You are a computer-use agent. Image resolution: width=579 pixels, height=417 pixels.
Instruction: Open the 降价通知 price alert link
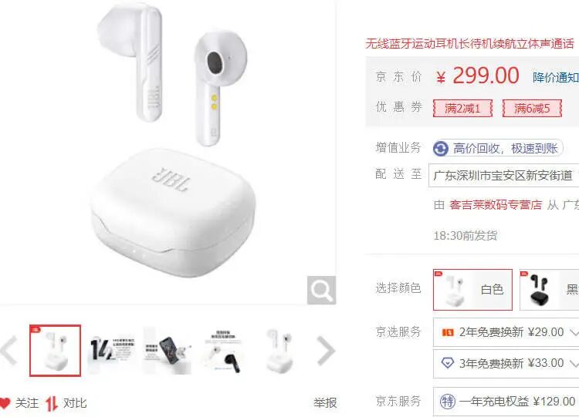coord(556,77)
